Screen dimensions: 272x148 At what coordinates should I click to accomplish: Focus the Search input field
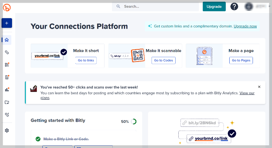click(155, 7)
